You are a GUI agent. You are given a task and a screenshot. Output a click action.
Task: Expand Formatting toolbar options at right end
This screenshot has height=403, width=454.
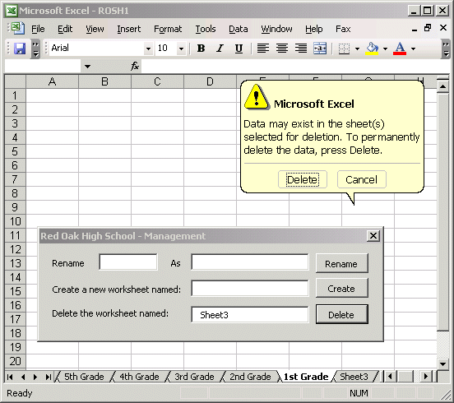pyautogui.click(x=446, y=49)
